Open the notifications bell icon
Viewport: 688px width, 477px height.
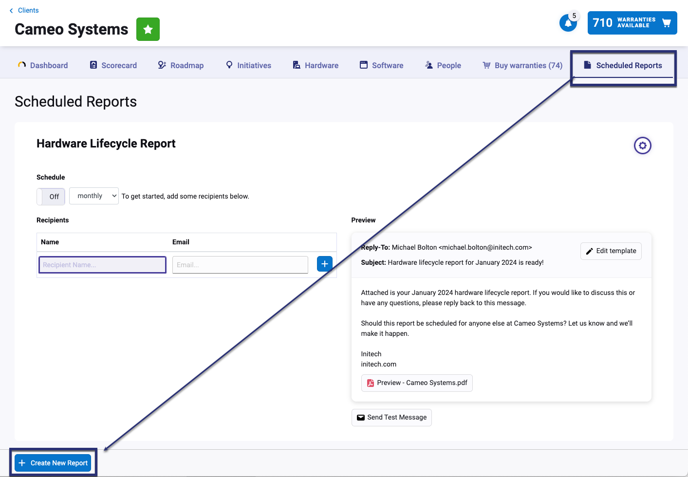pyautogui.click(x=569, y=22)
